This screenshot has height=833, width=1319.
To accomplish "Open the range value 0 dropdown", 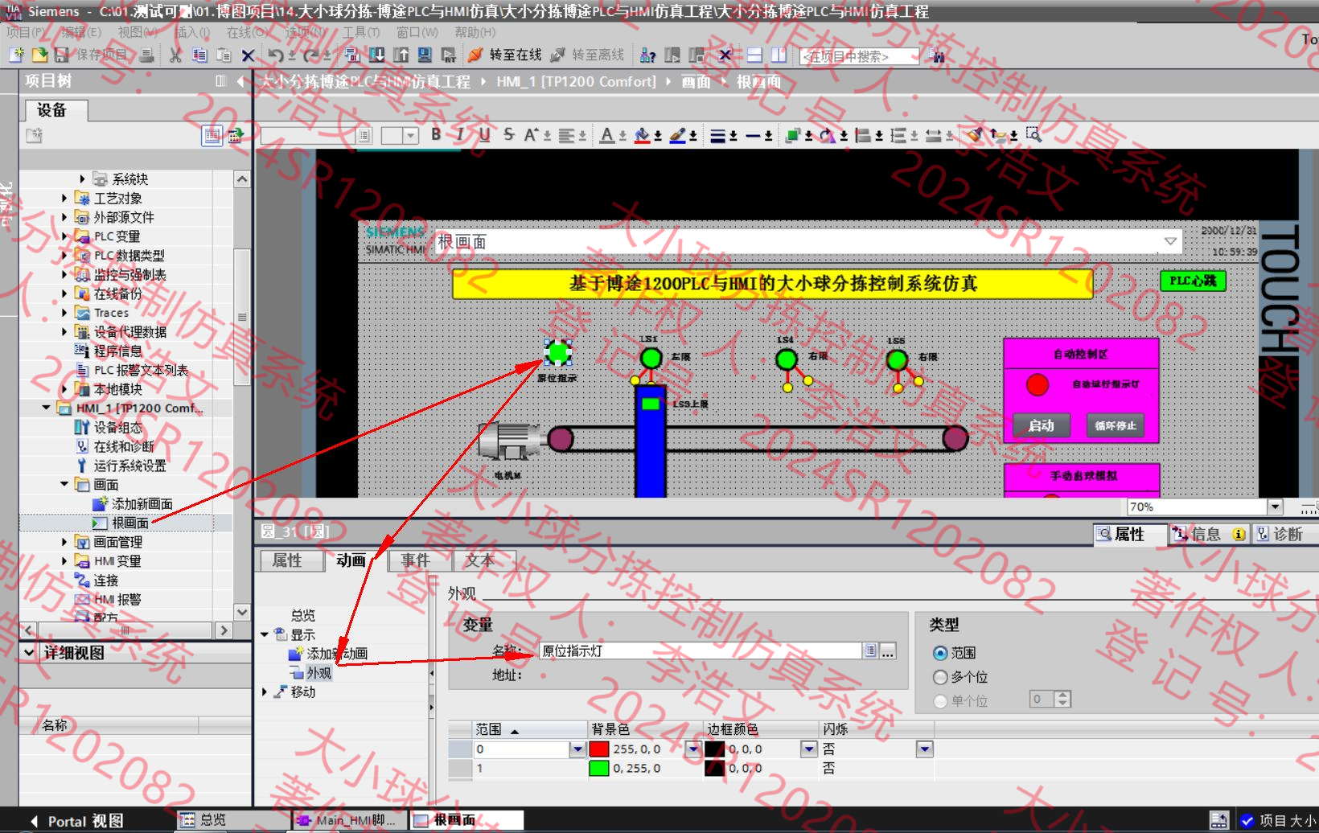I will click(x=577, y=749).
